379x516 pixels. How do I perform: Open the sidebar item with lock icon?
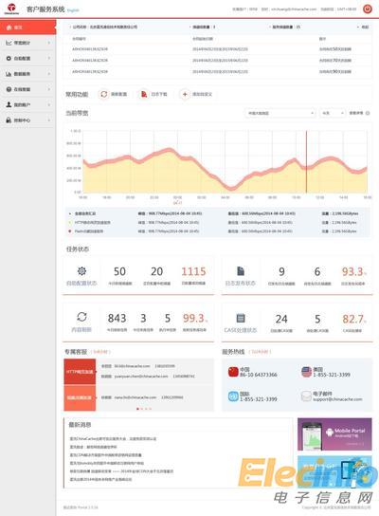(27, 120)
